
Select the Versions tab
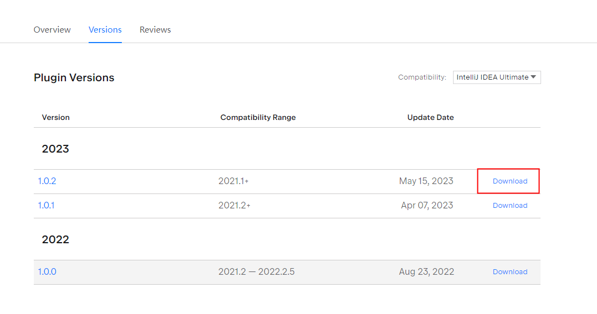tap(105, 30)
